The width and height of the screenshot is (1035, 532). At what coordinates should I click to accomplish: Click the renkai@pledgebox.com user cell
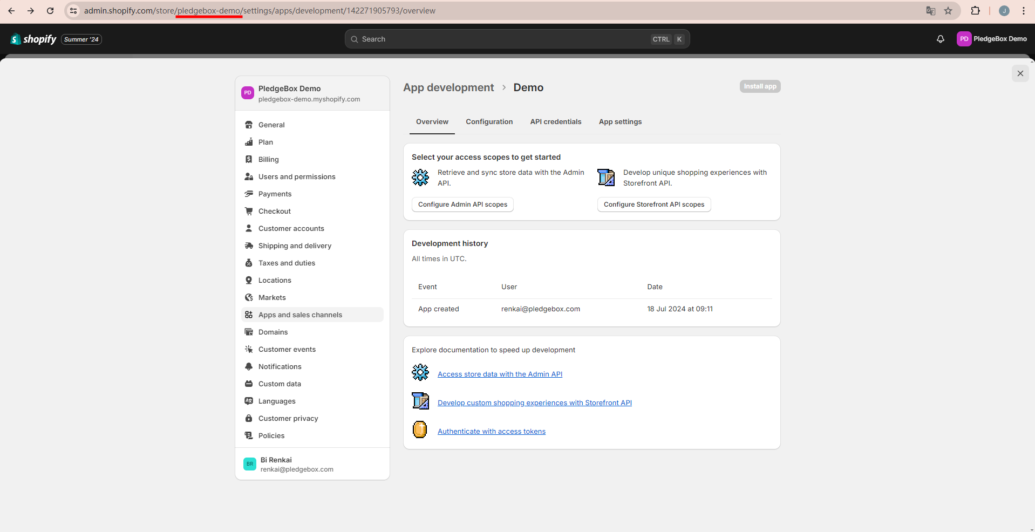(541, 309)
